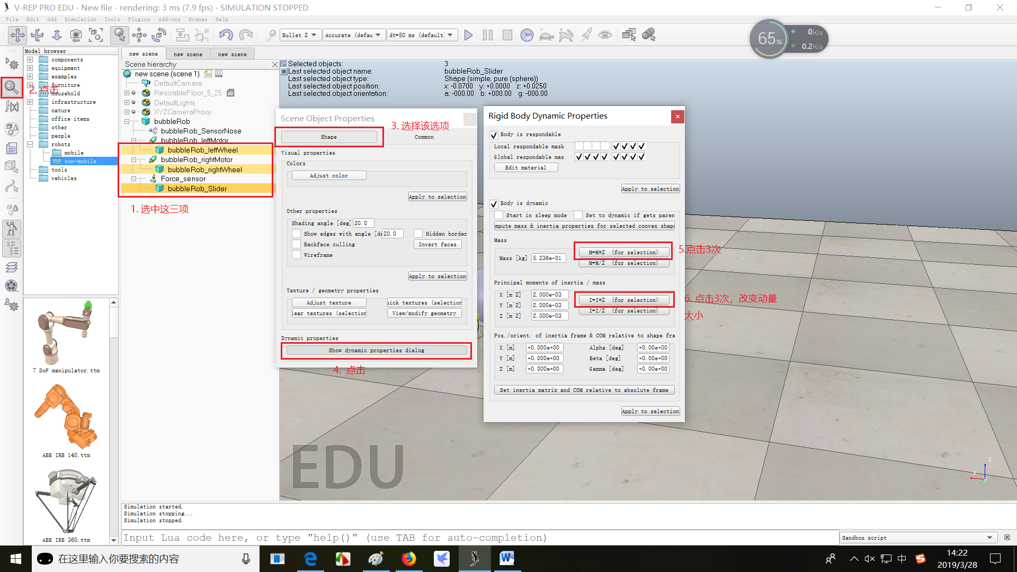The width and height of the screenshot is (1017, 572).
Task: Uncheck Body is dynamic checkbox
Action: pos(494,204)
